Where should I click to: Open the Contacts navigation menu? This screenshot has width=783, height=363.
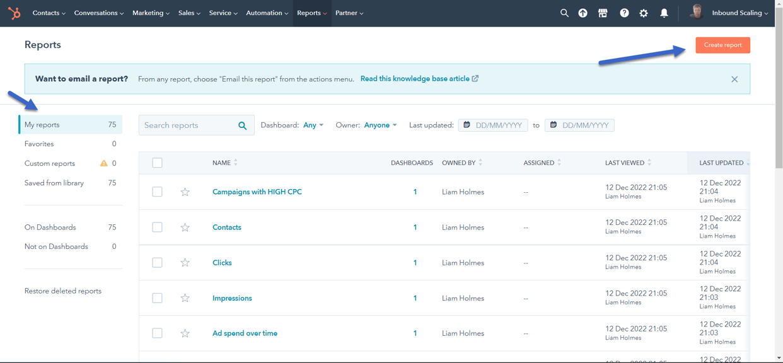(49, 13)
